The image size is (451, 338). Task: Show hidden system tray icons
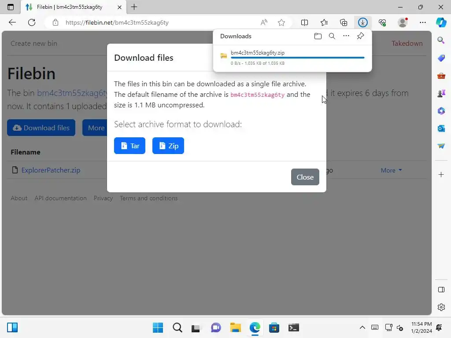(362, 327)
